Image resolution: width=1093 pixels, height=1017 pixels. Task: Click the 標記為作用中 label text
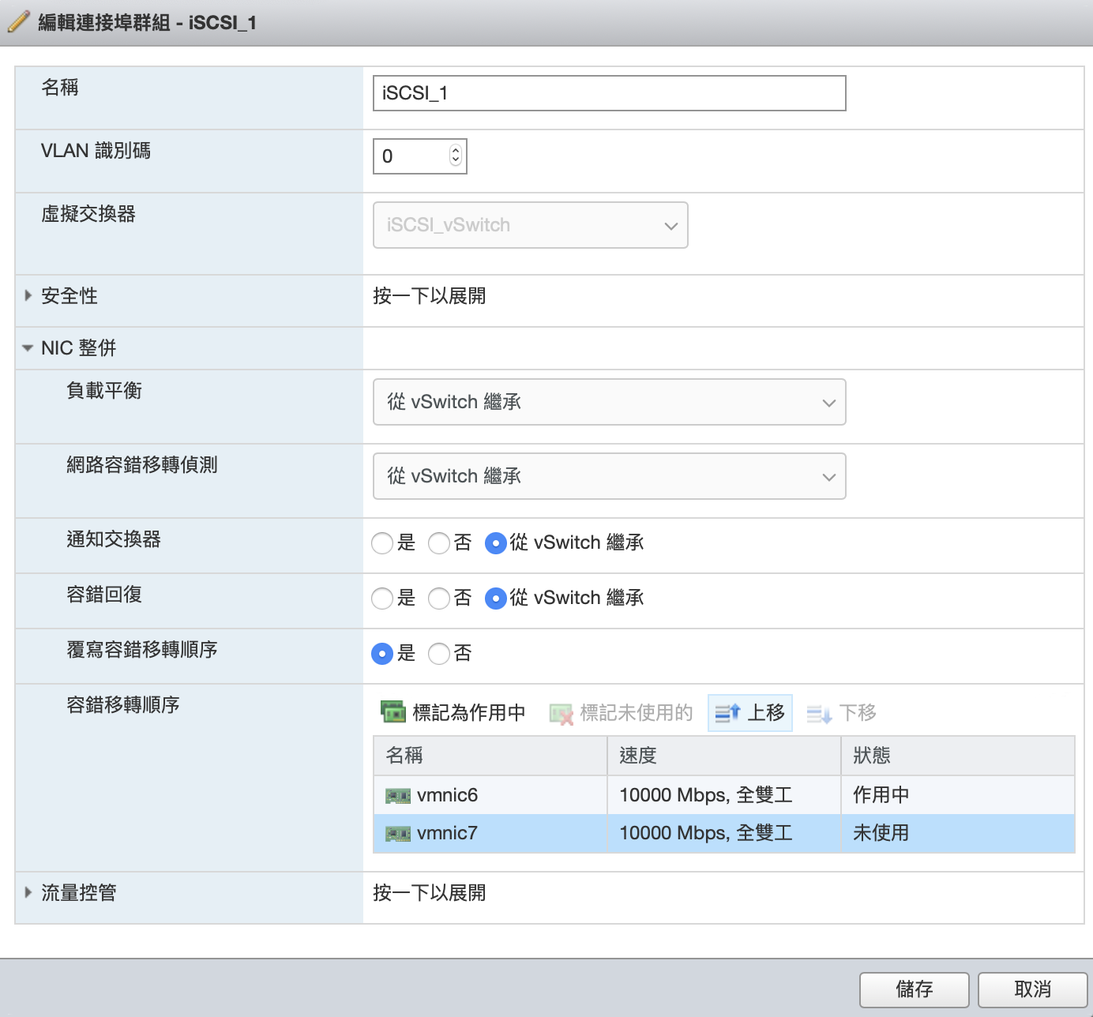click(469, 713)
